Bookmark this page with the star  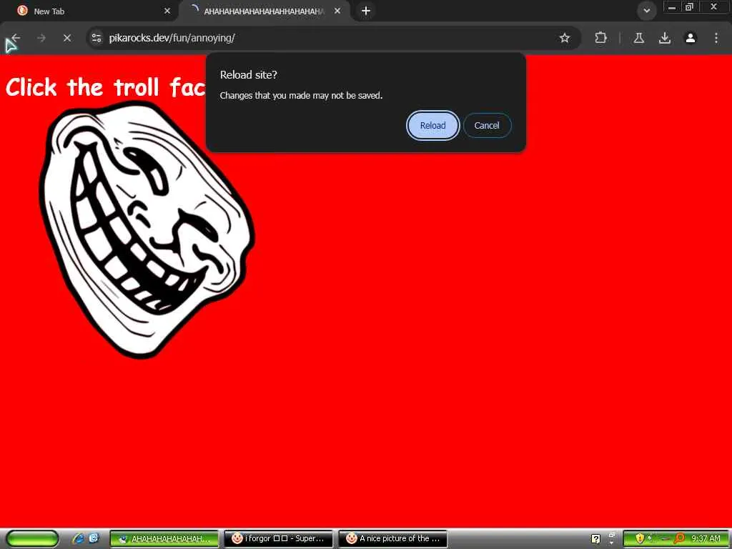(565, 38)
